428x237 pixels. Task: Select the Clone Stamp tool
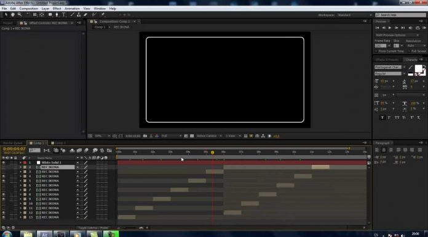point(79,15)
